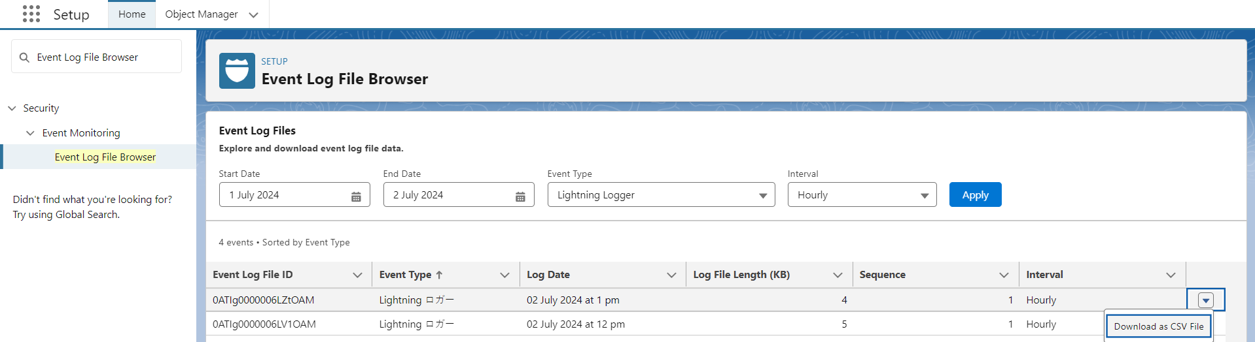Collapse the Event Monitoring tree node

click(30, 133)
